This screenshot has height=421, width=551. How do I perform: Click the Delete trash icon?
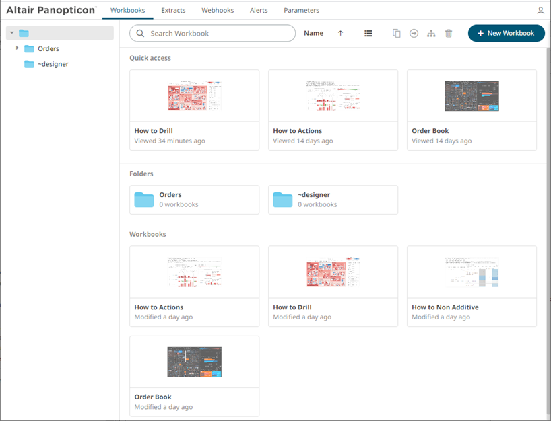point(448,32)
